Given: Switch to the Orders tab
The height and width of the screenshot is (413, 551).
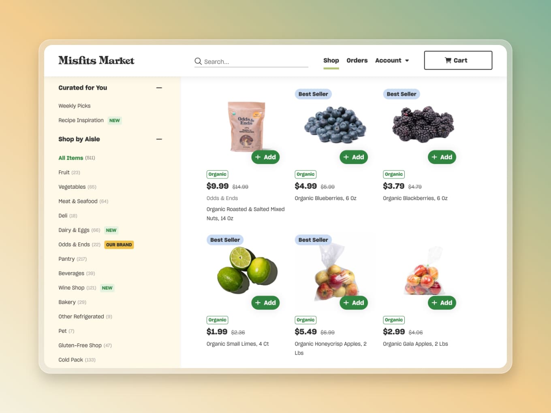Looking at the screenshot, I should pyautogui.click(x=357, y=60).
